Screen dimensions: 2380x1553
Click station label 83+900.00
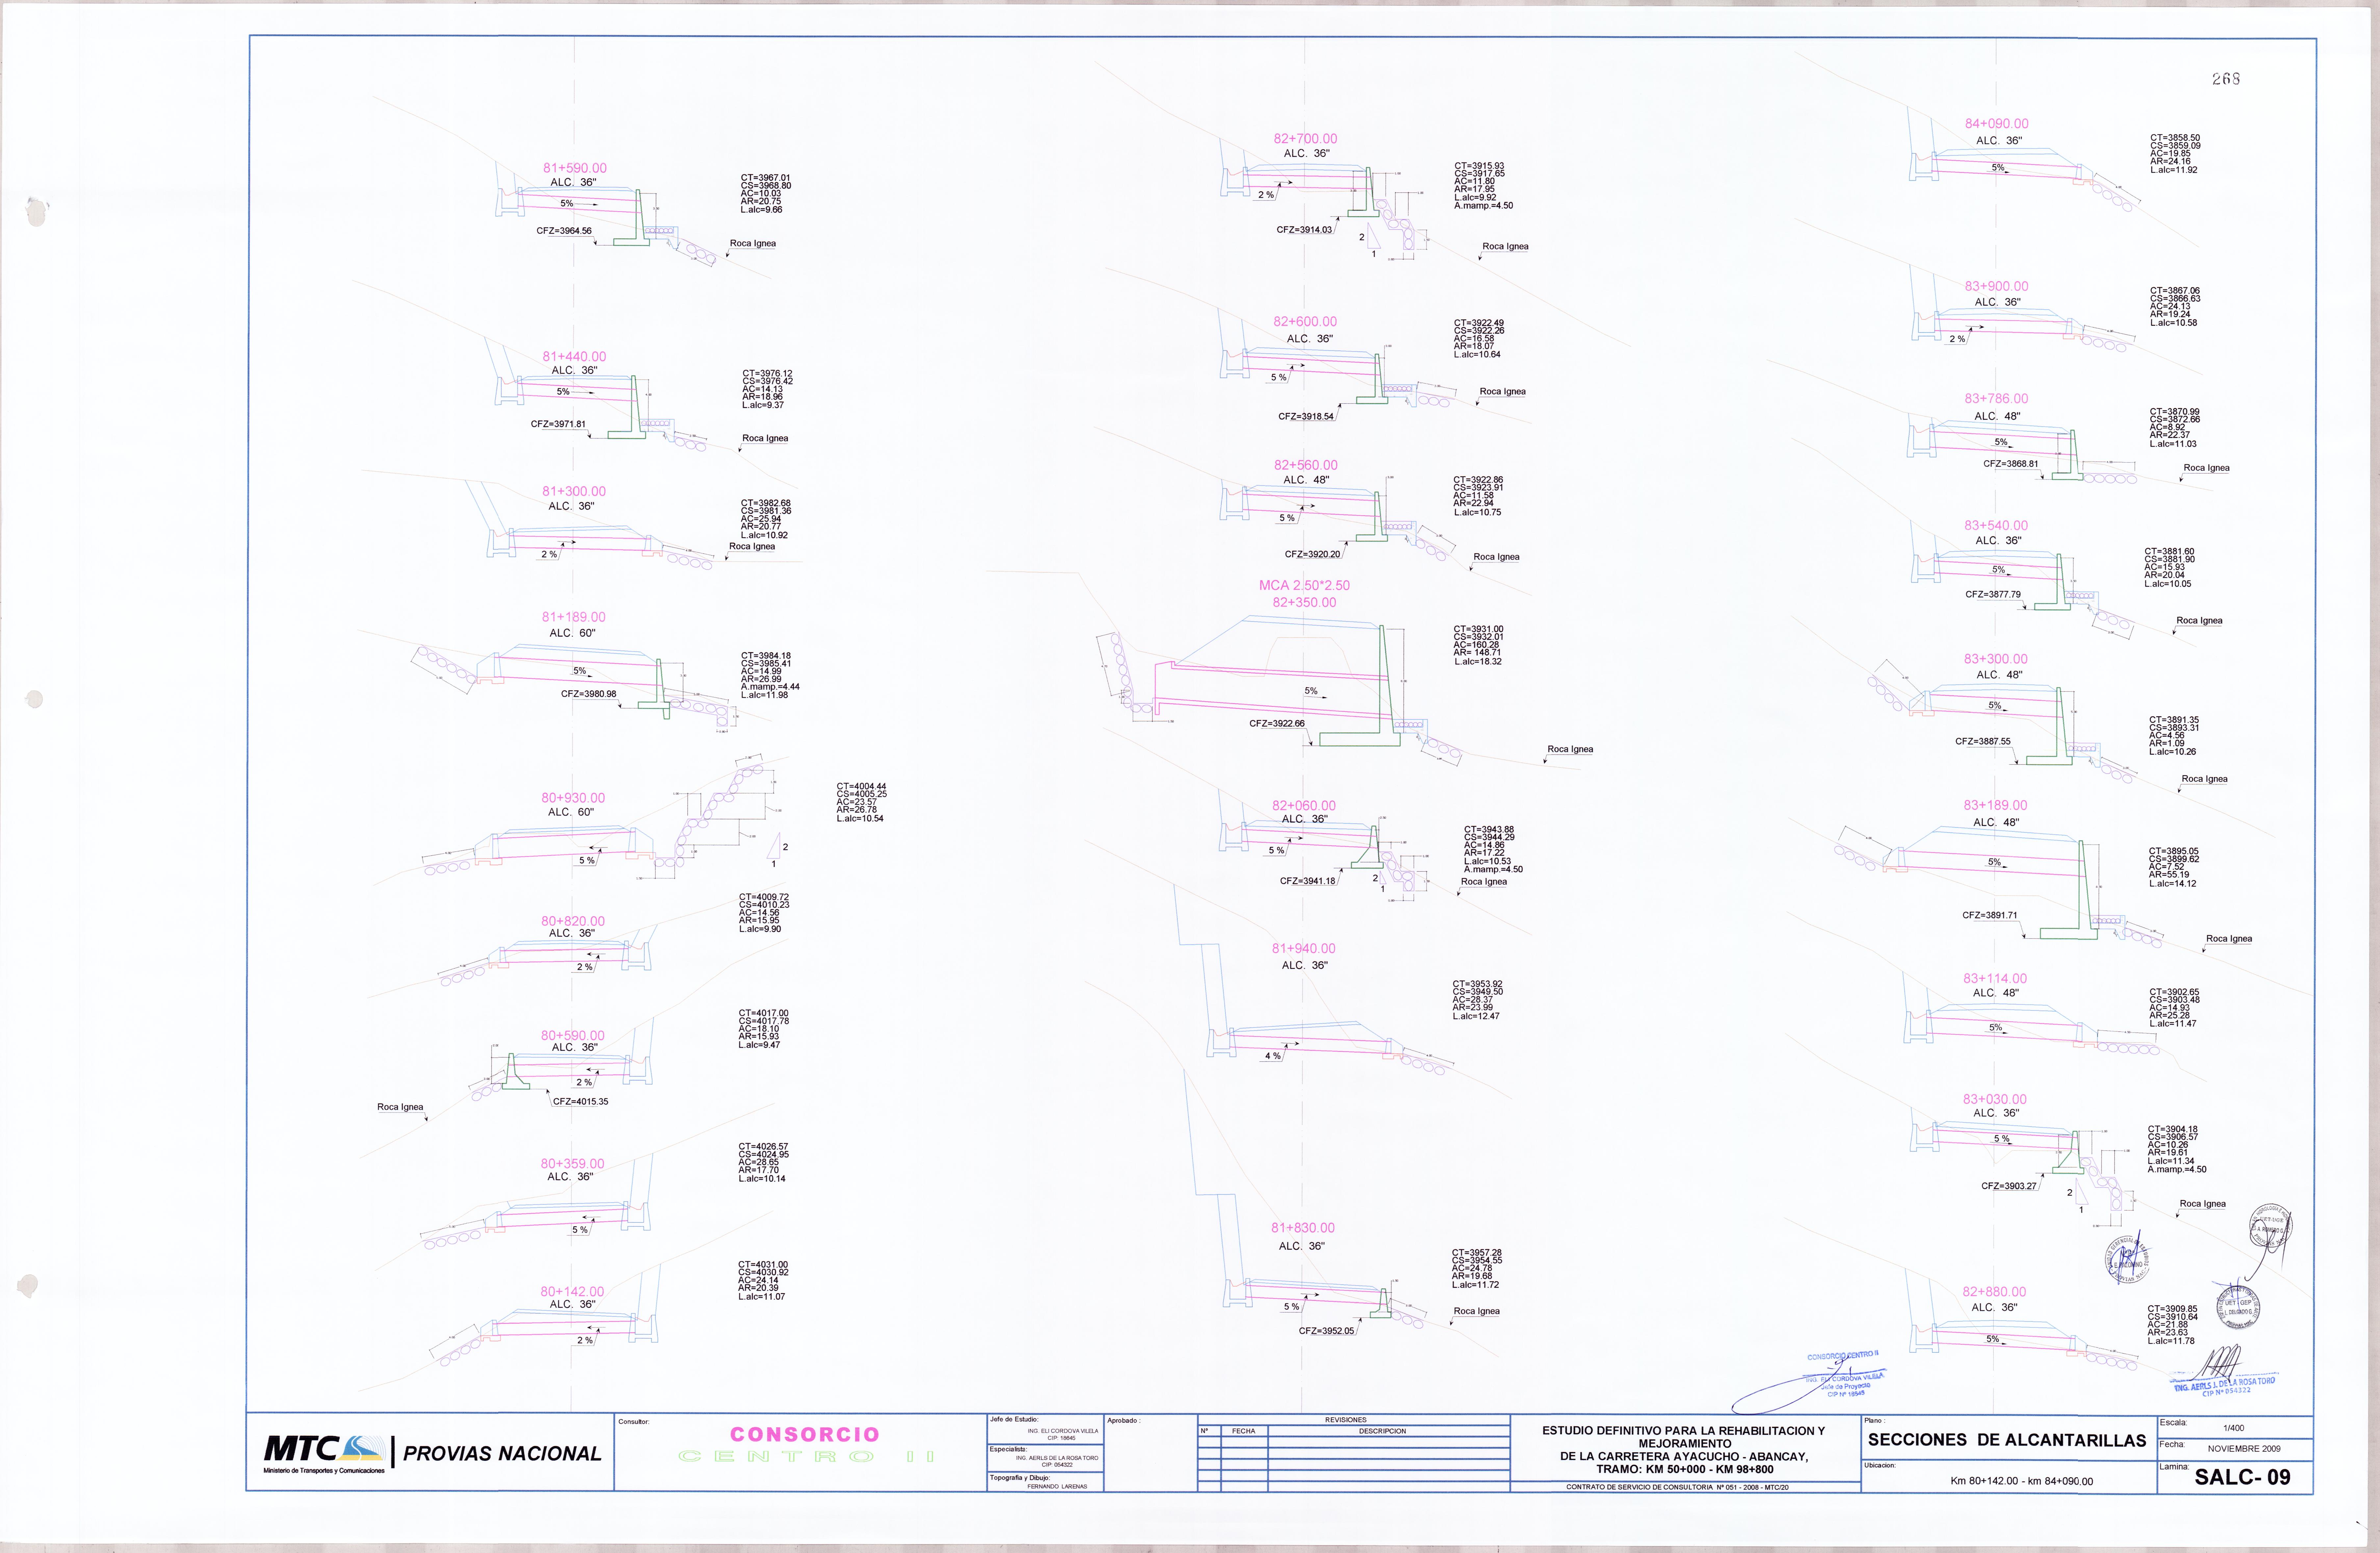[1997, 286]
